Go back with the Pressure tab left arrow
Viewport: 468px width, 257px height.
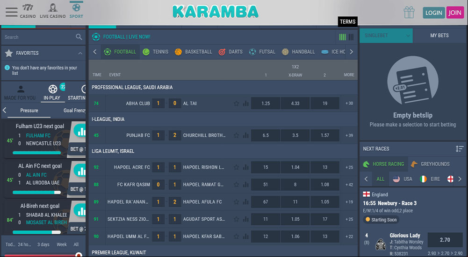point(5,110)
